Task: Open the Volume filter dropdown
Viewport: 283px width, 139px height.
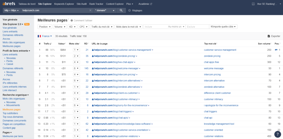Action: pos(60,27)
